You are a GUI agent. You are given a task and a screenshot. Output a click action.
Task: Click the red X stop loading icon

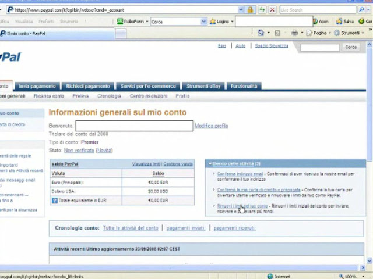click(272, 10)
